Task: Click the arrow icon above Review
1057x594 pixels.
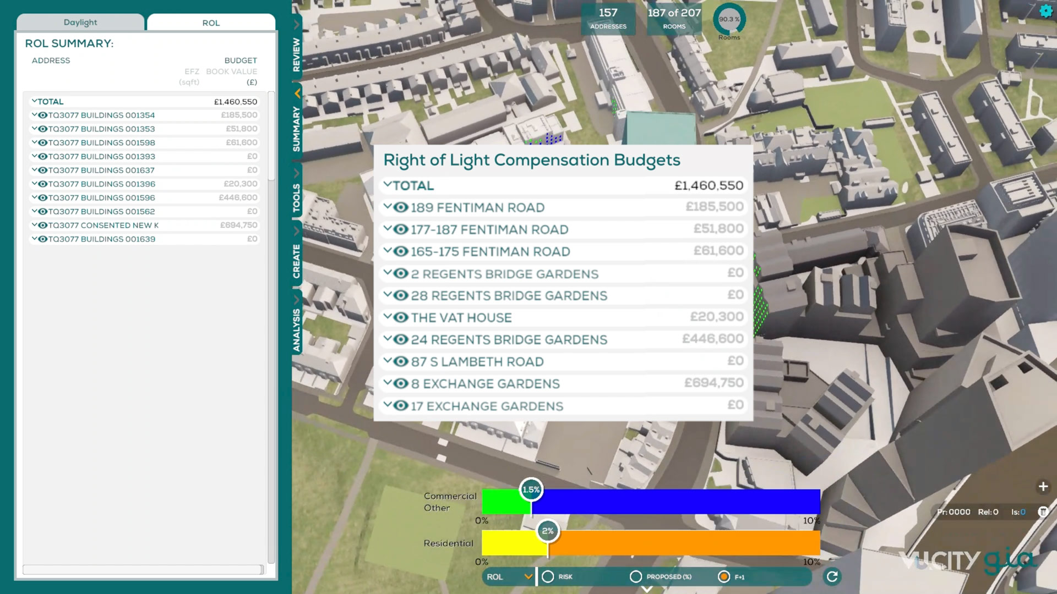Action: point(297,24)
